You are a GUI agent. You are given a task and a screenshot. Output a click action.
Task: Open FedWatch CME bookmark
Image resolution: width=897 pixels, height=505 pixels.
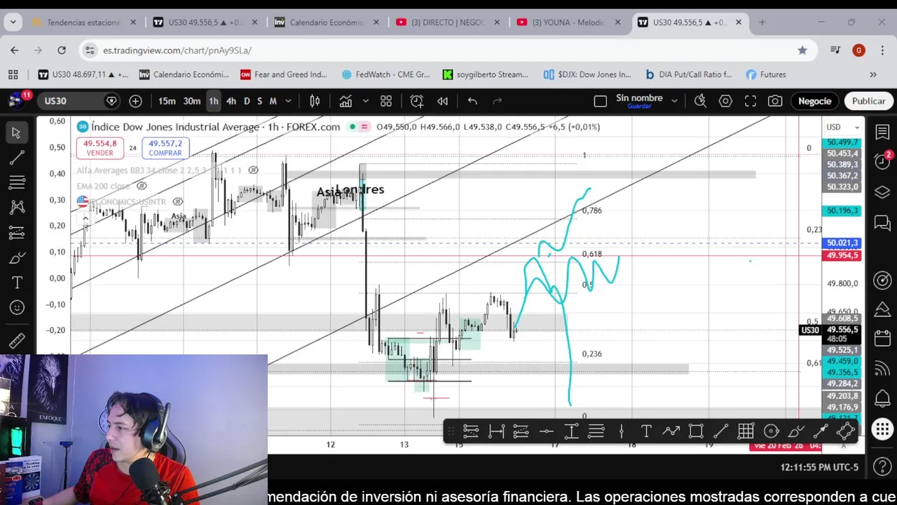pyautogui.click(x=385, y=74)
